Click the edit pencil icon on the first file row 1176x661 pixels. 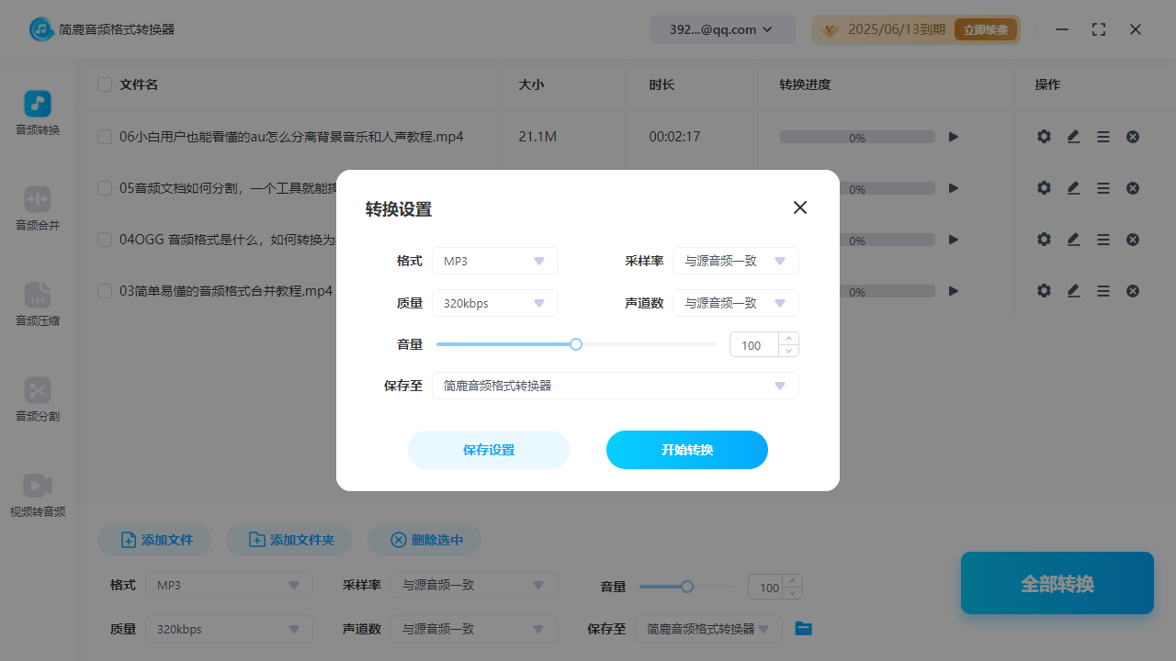pos(1073,136)
